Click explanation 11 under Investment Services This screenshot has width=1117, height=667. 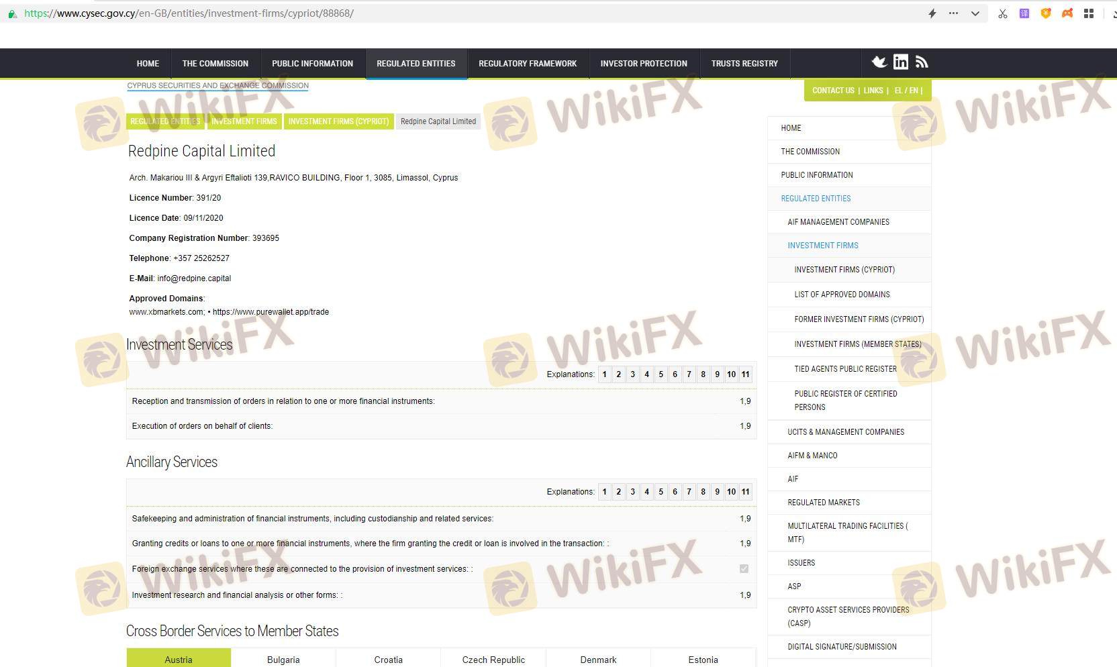(746, 374)
